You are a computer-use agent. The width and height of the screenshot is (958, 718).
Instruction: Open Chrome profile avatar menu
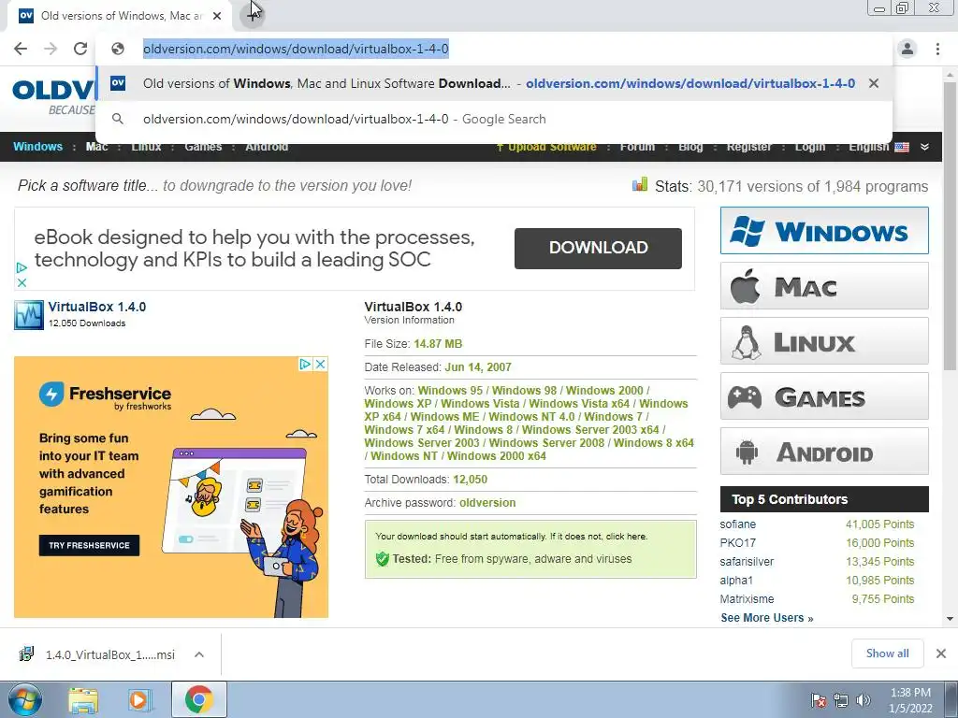point(907,49)
